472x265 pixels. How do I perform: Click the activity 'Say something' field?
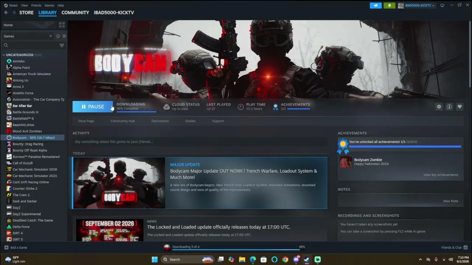pos(200,142)
